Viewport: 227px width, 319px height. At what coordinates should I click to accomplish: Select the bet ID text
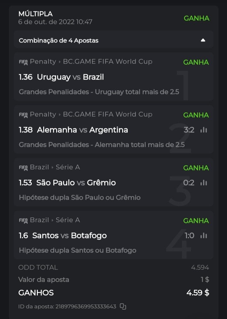coord(67,306)
